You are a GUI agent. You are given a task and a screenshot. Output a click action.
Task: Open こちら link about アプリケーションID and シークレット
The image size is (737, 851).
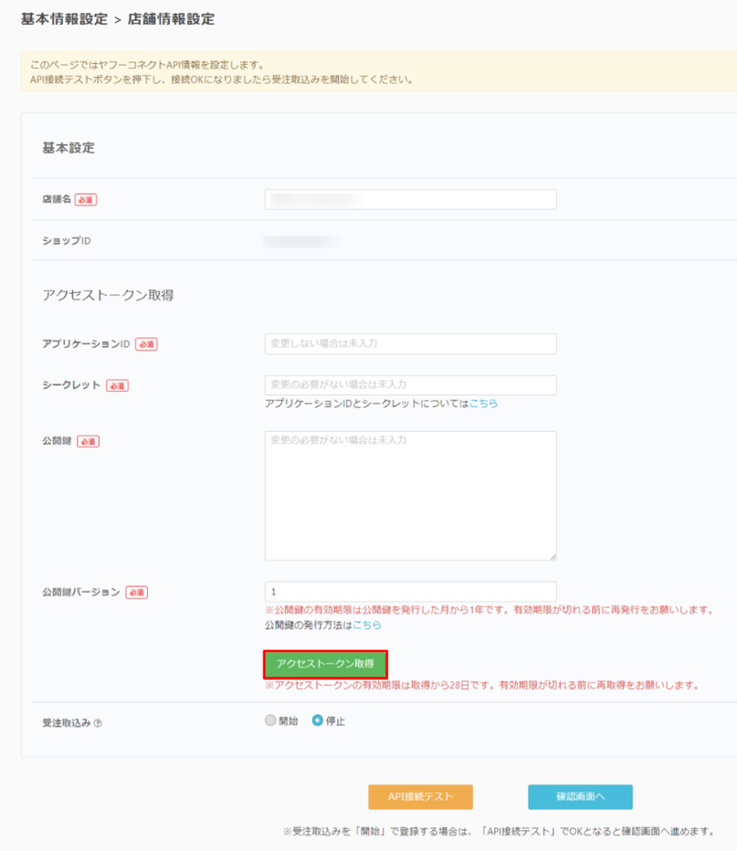[x=484, y=403]
